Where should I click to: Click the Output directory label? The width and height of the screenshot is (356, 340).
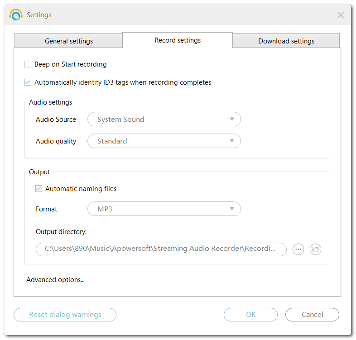pyautogui.click(x=61, y=232)
